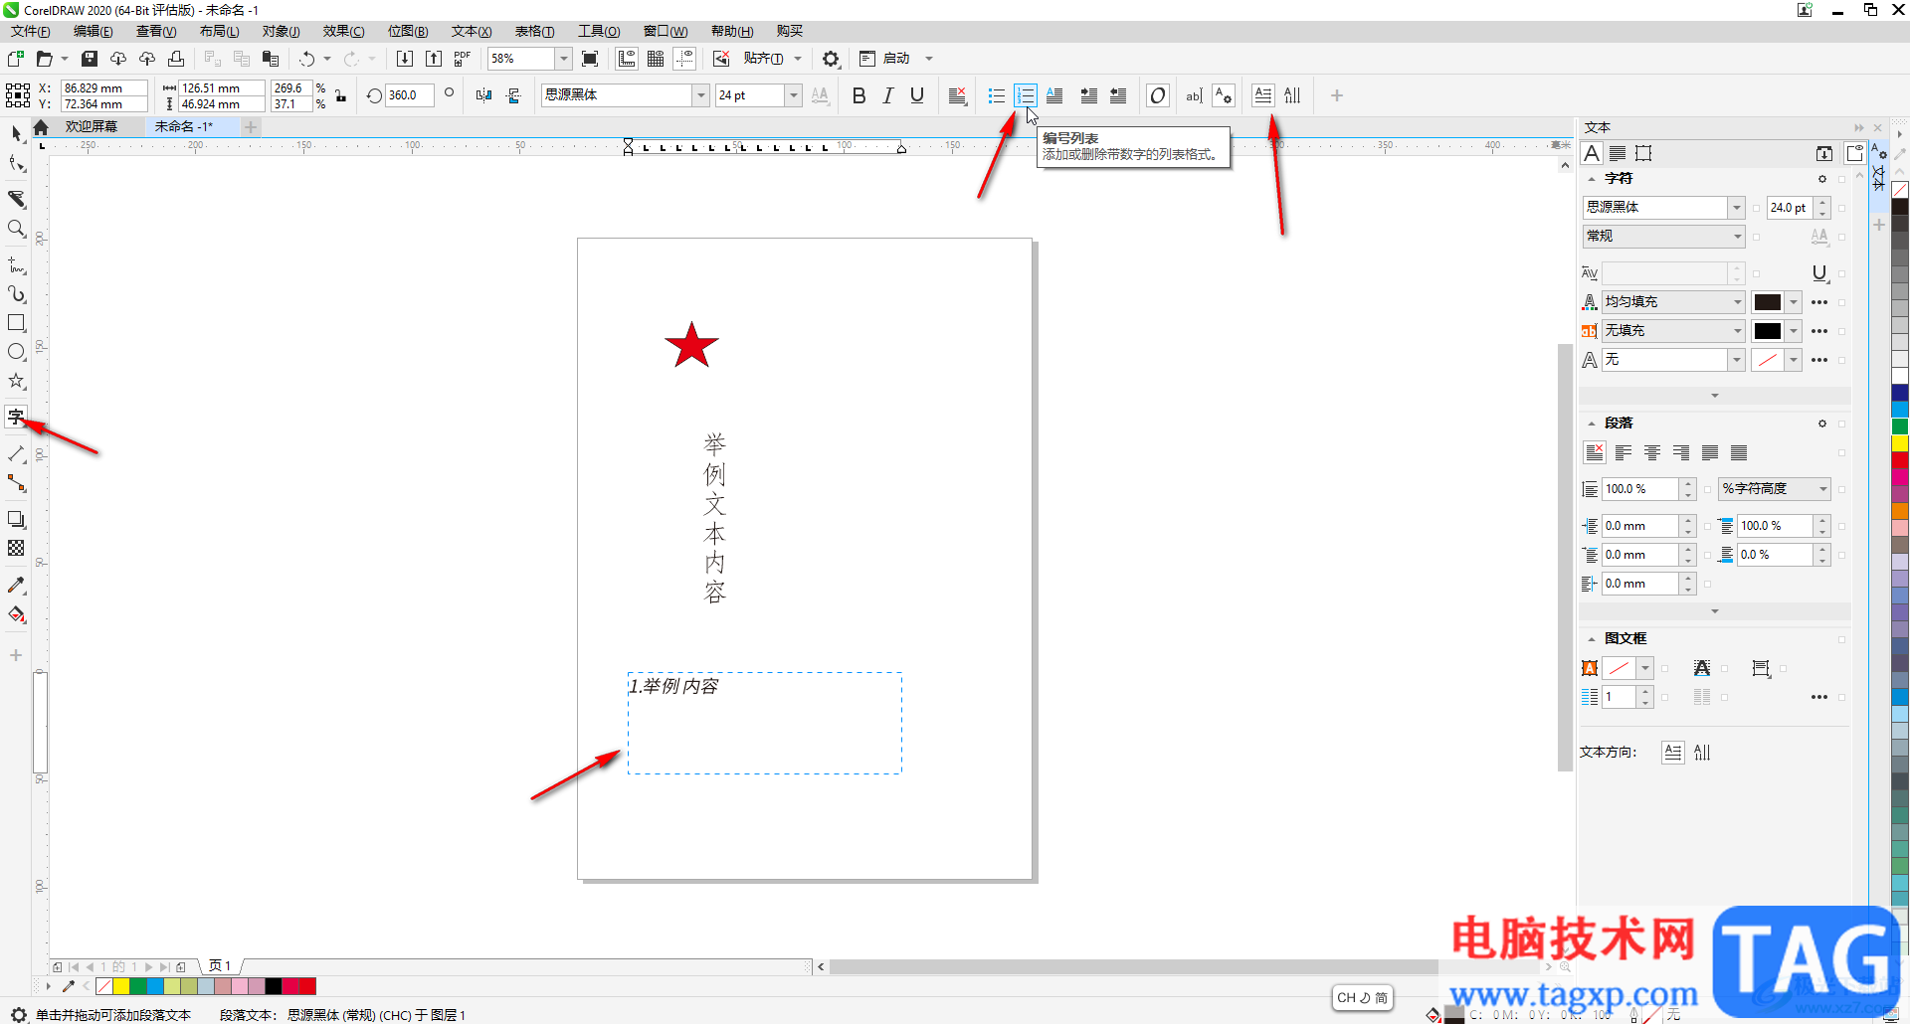Image resolution: width=1910 pixels, height=1024 pixels.
Task: Open the 效果 menu
Action: pos(344,32)
